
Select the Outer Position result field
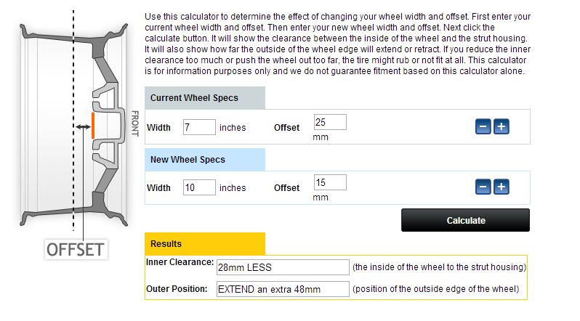coord(283,289)
